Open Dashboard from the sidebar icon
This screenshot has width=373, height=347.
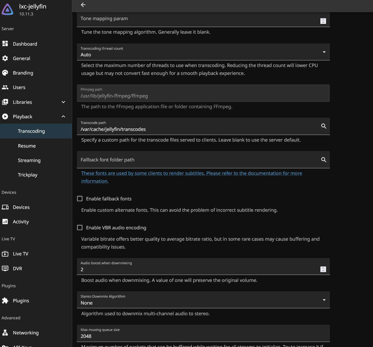(5, 44)
